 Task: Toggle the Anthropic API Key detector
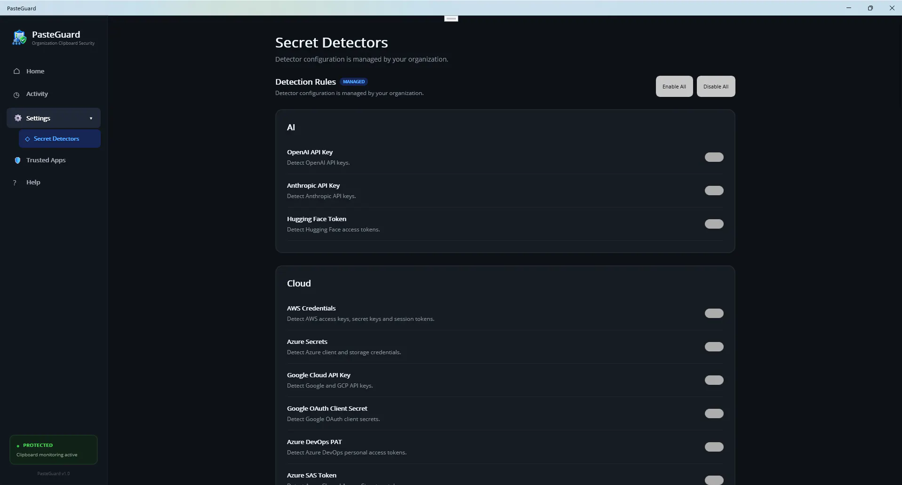714,191
